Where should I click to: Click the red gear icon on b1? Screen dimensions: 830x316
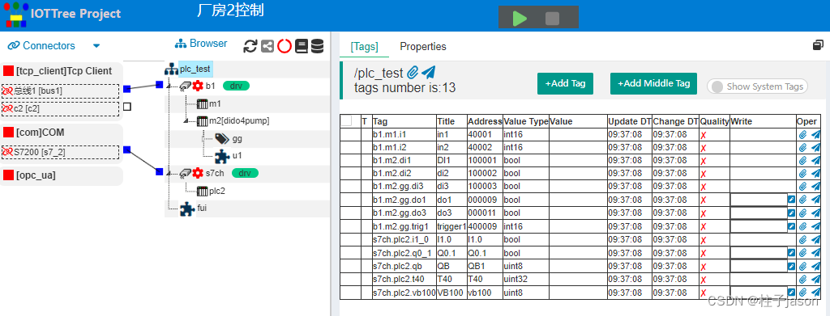[x=198, y=86]
